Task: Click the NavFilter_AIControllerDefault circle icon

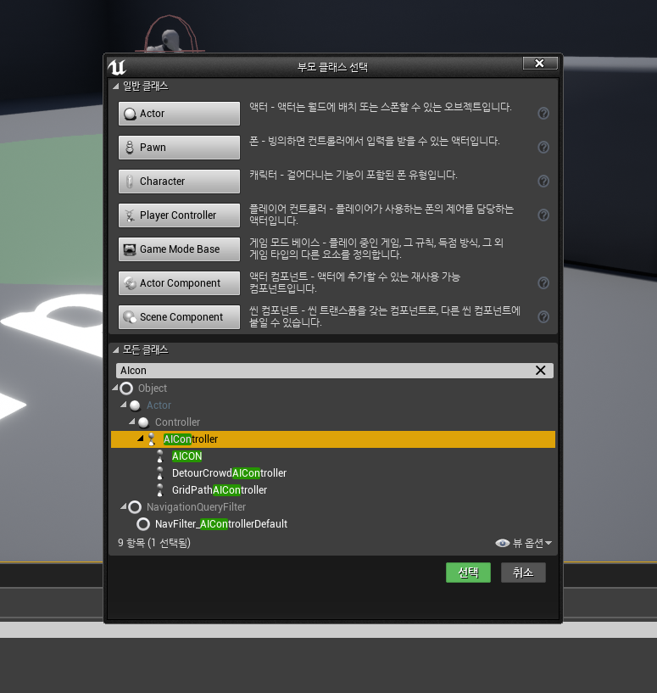Action: pos(143,524)
